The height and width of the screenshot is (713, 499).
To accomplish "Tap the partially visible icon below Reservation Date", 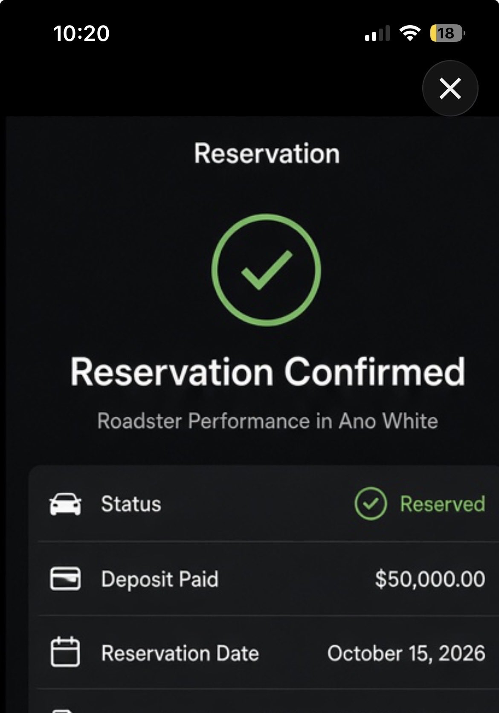I will 64,710.
